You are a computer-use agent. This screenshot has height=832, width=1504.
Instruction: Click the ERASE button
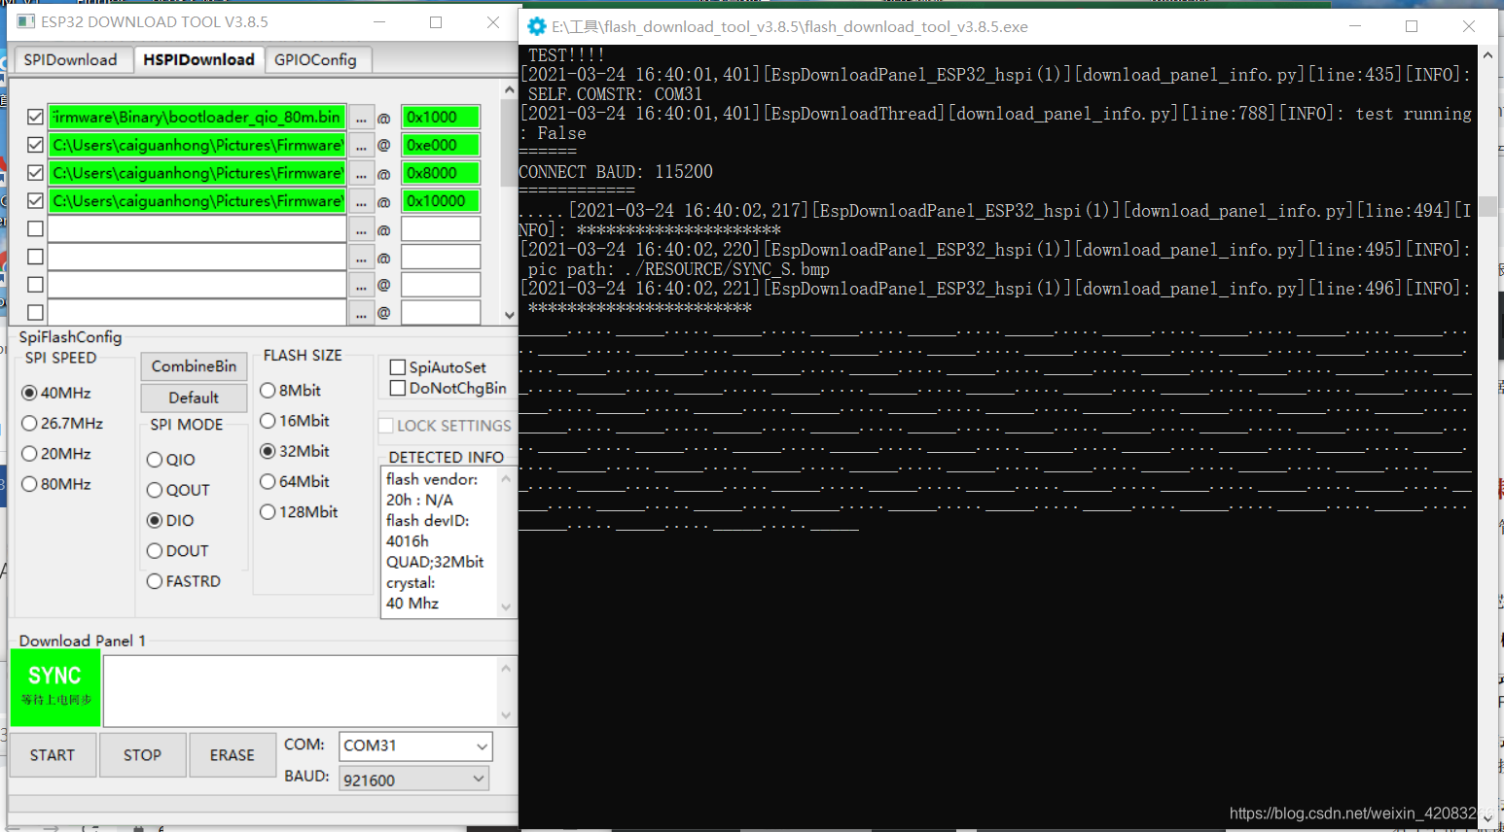233,755
